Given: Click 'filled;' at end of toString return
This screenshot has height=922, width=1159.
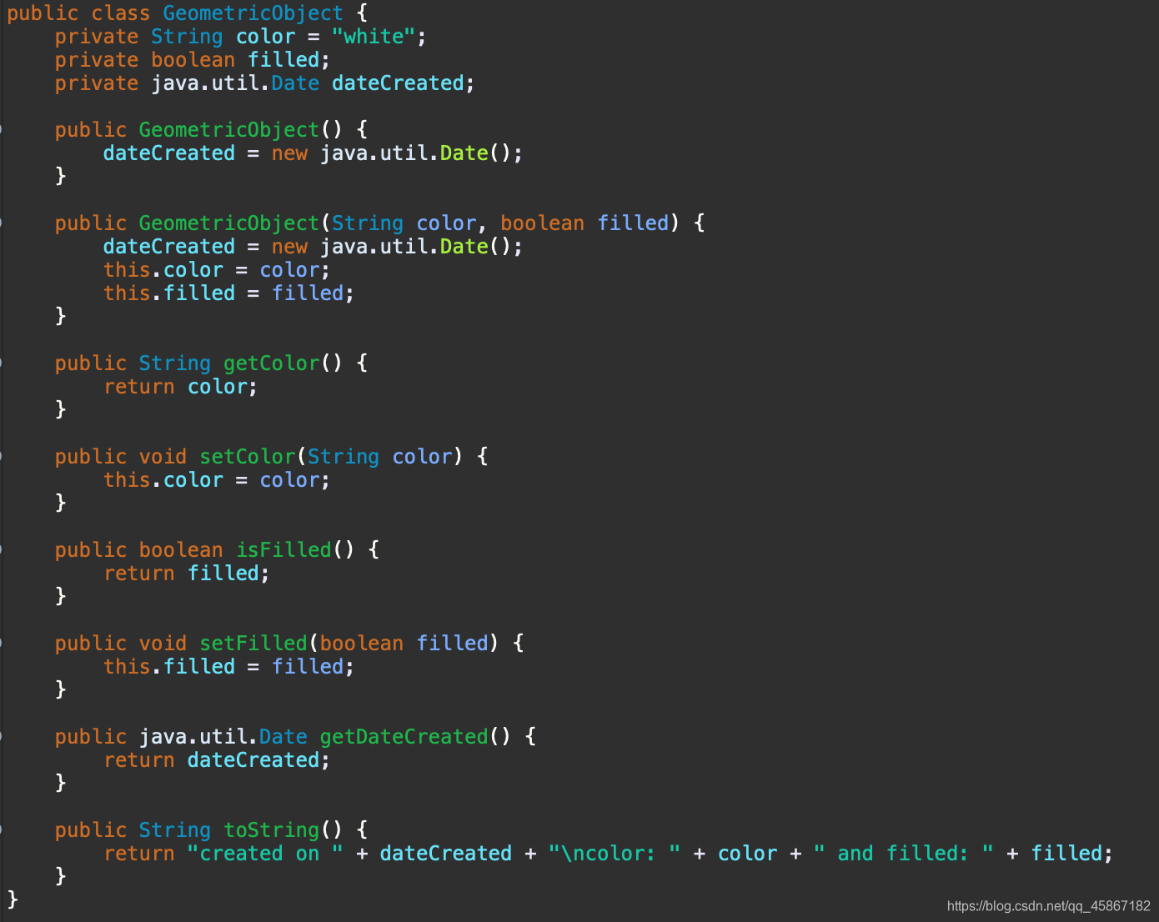Looking at the screenshot, I should (x=1072, y=854).
